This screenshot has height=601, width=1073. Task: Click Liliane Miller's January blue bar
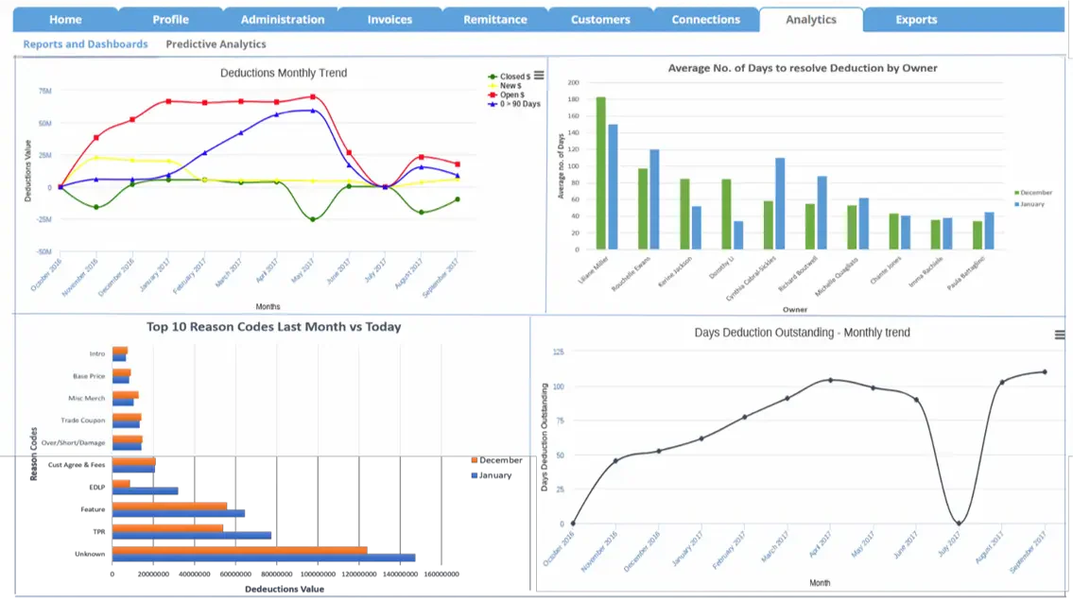pyautogui.click(x=614, y=187)
